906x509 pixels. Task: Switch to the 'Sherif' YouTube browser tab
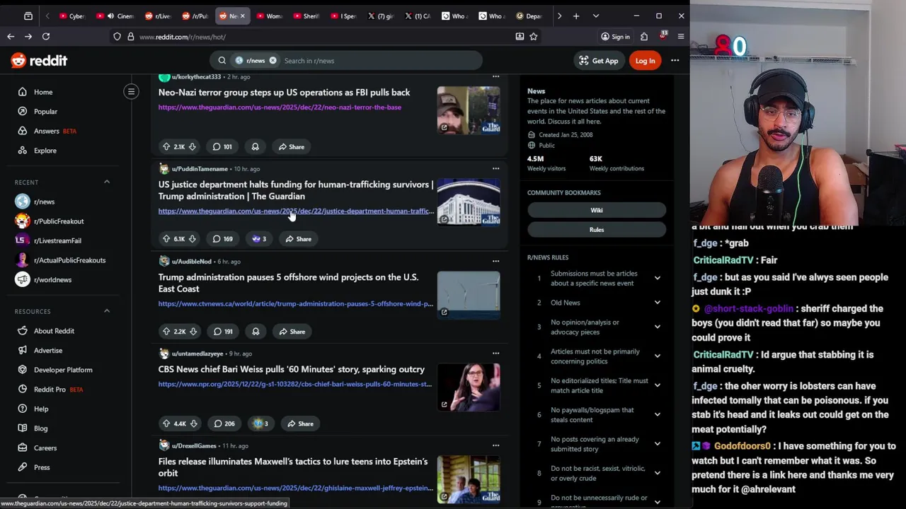tap(306, 16)
